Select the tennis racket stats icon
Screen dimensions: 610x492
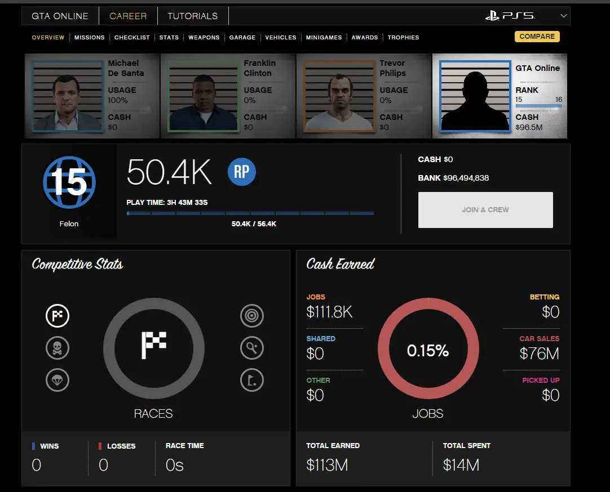pyautogui.click(x=252, y=348)
